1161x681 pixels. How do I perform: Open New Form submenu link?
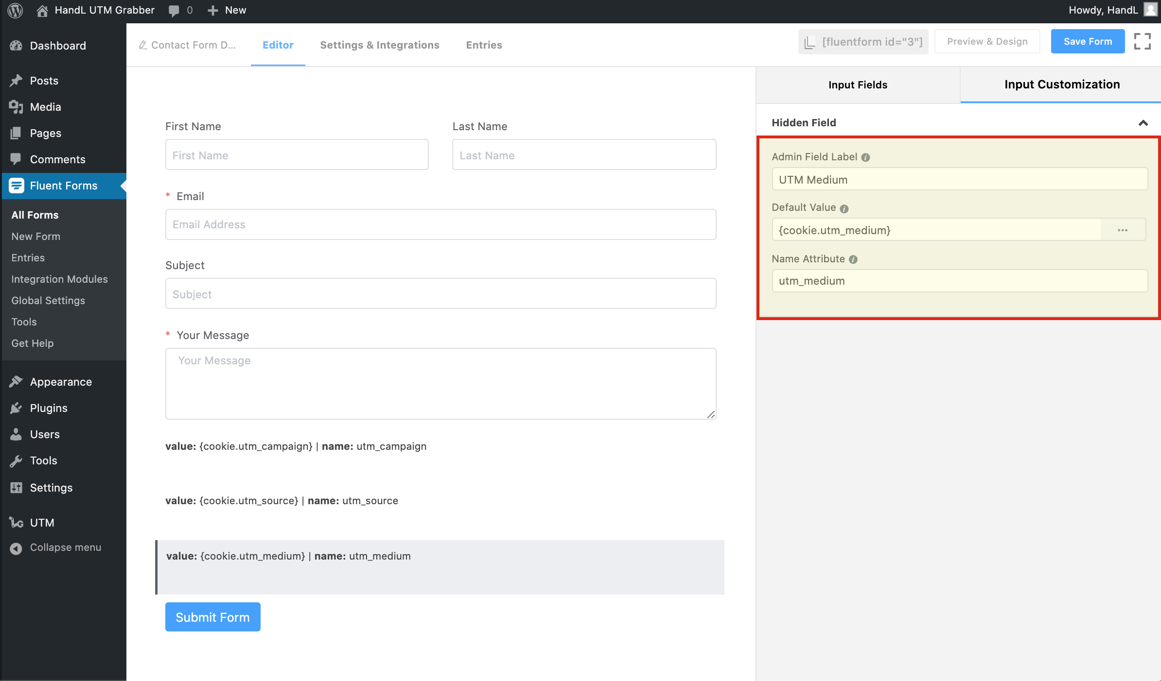coord(35,237)
